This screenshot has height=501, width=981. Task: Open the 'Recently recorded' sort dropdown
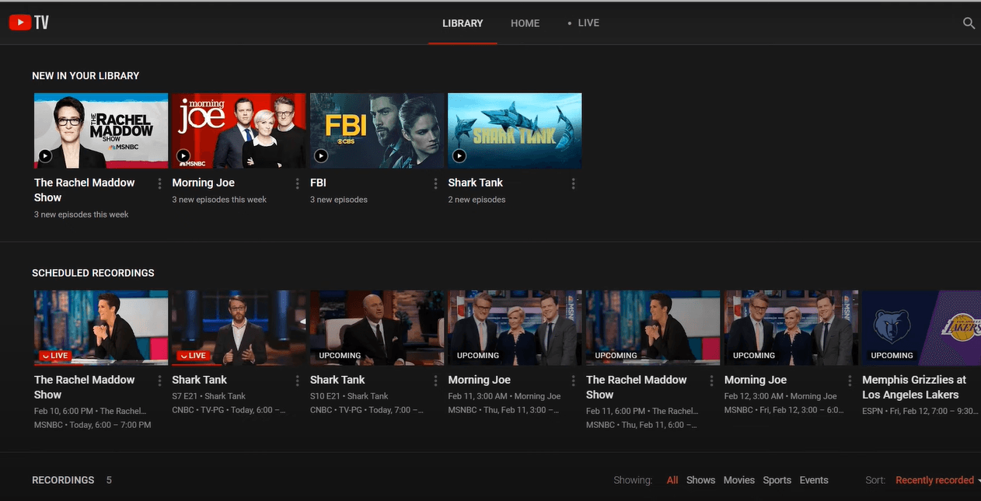tap(937, 480)
